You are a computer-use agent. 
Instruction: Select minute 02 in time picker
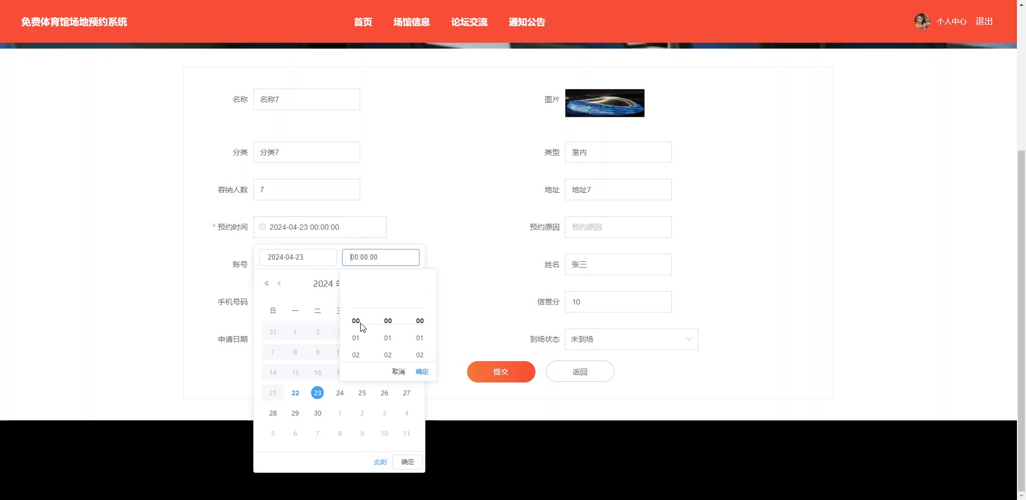click(x=388, y=355)
